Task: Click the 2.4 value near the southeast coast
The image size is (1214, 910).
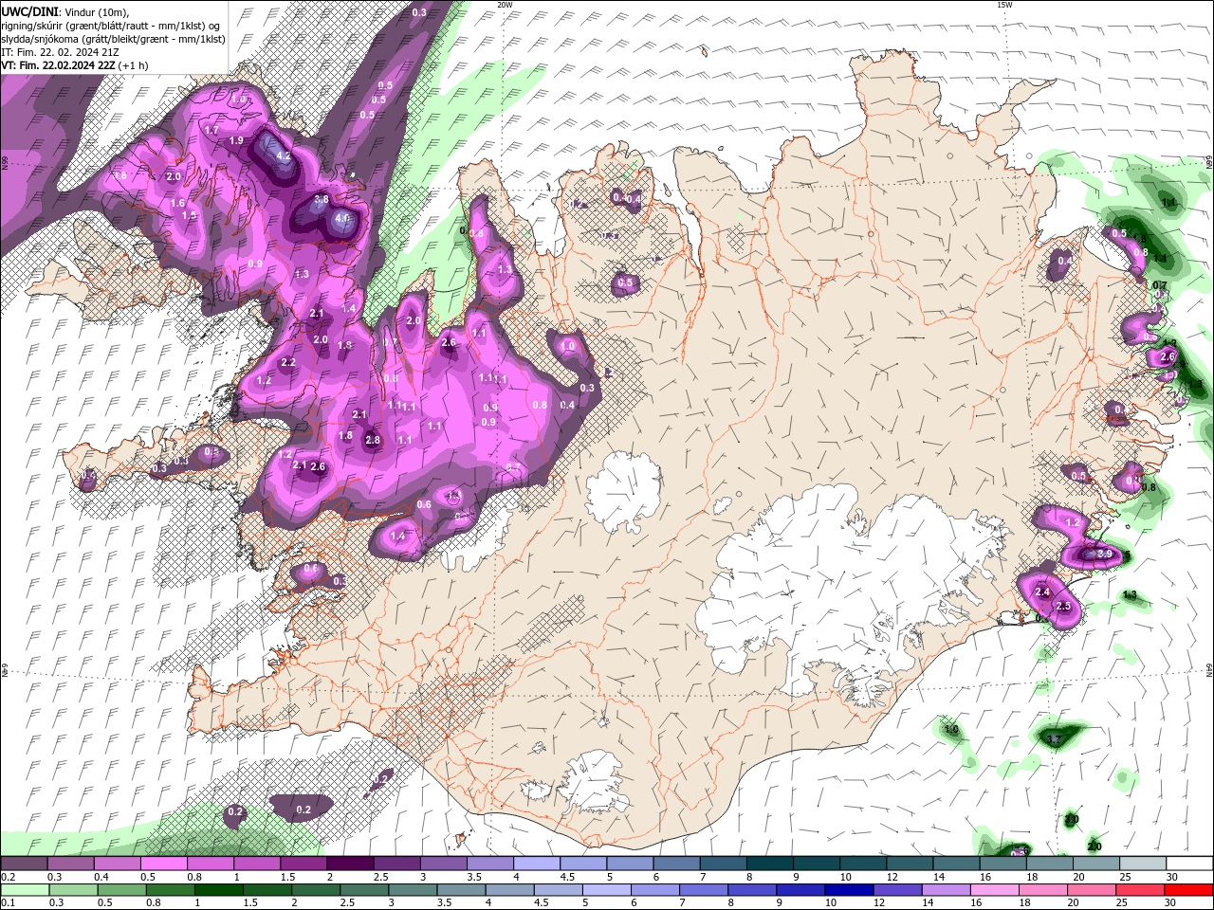Action: pyautogui.click(x=1043, y=593)
